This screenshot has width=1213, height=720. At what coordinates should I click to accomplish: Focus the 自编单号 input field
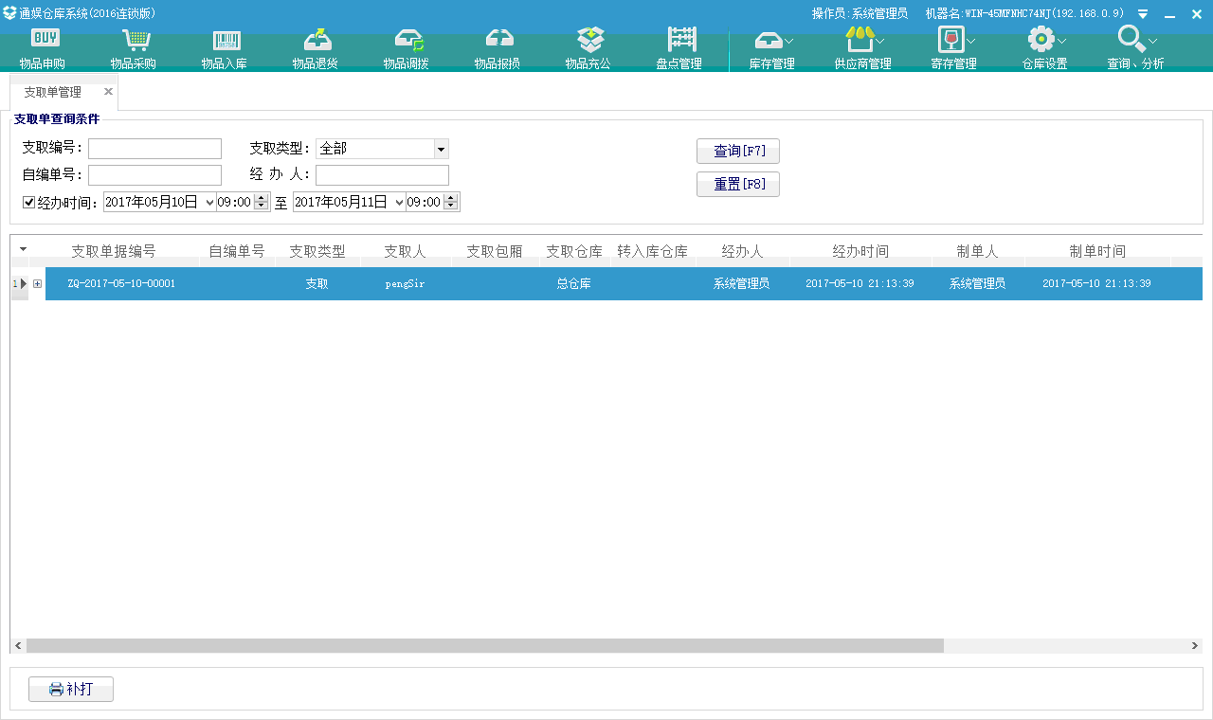[154, 175]
